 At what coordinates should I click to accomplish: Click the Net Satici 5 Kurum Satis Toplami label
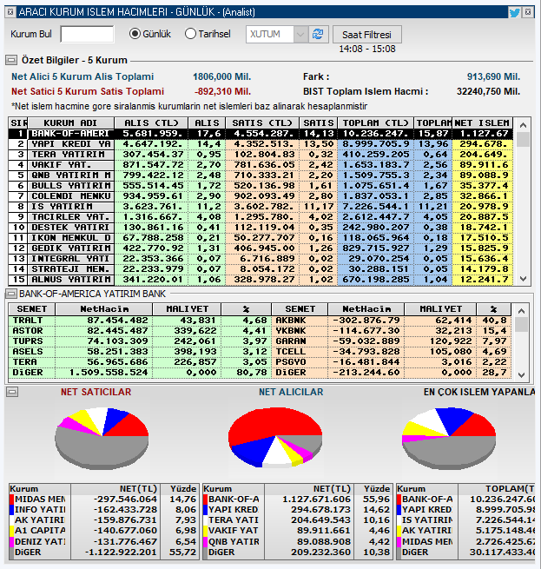click(x=88, y=91)
